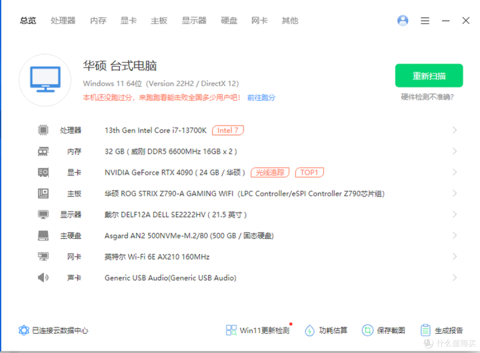Switch to the 总览 tab
This screenshot has height=353, width=480.
pos(28,20)
